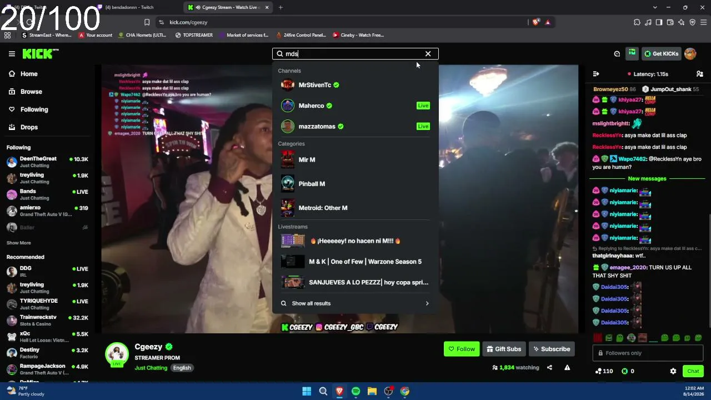Open chat settings gear icon
The image size is (711, 400).
pos(673,371)
